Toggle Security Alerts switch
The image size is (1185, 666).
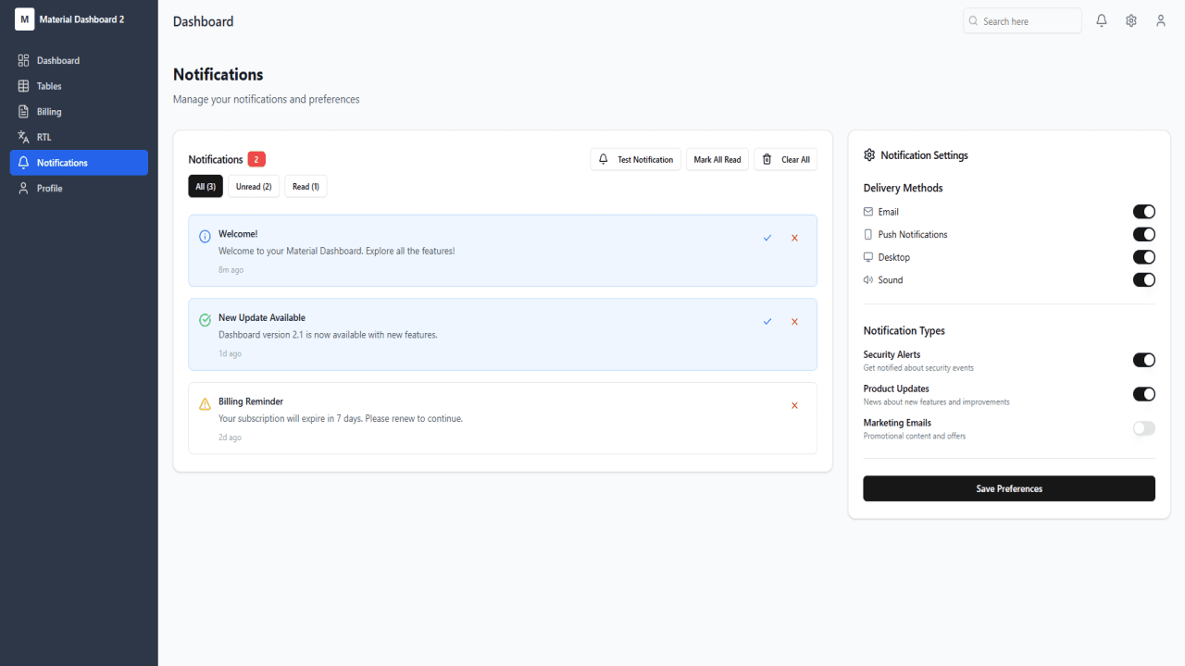[x=1144, y=360]
